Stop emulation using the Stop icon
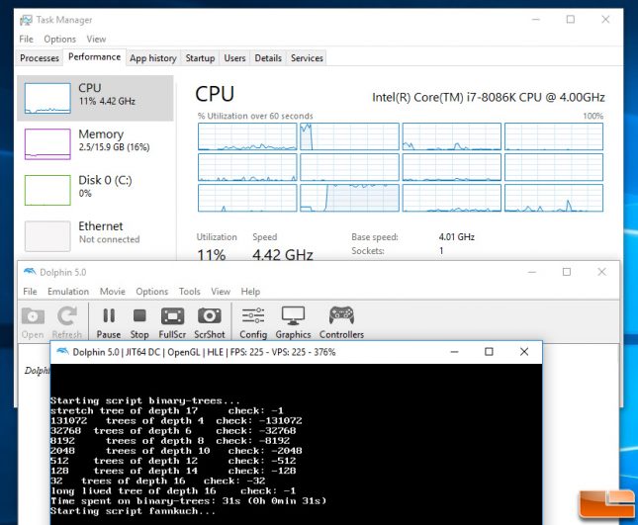Screen dimensions: 638x525 pyautogui.click(x=139, y=315)
